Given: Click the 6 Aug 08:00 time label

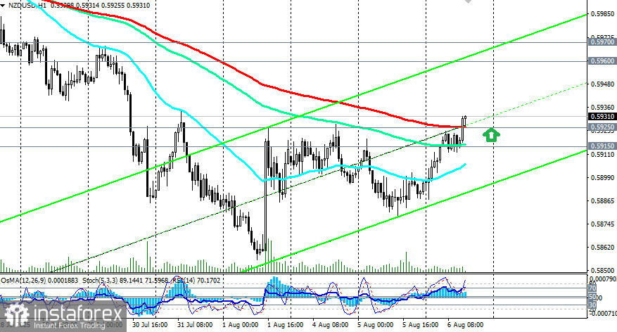Looking at the screenshot, I should 466,325.
